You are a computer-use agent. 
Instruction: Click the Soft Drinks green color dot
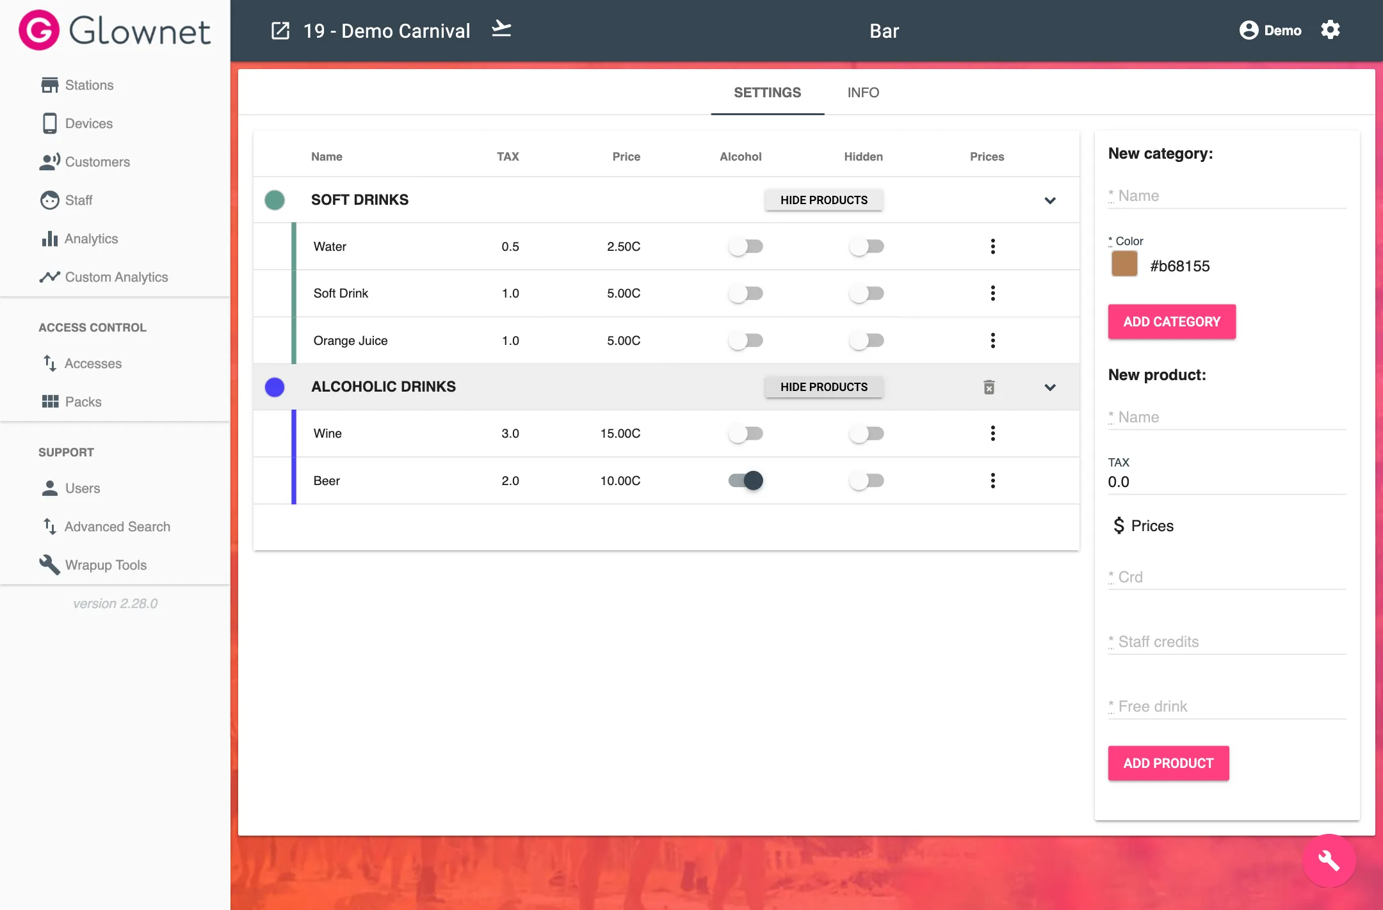(x=275, y=200)
